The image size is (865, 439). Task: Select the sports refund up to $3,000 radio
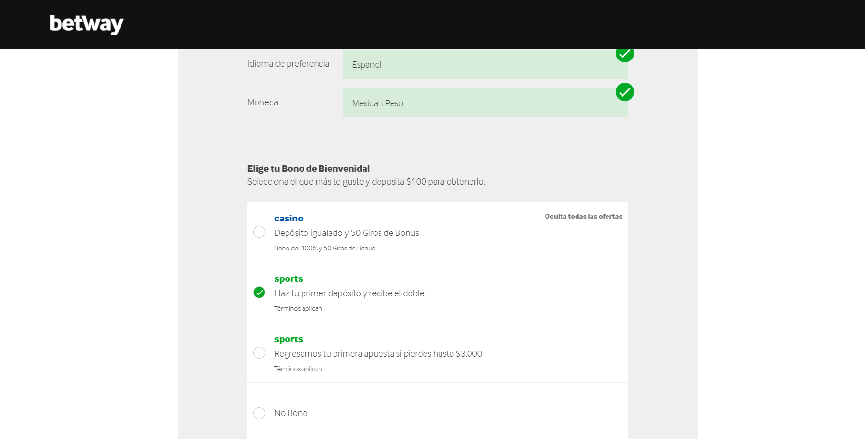[x=259, y=353]
